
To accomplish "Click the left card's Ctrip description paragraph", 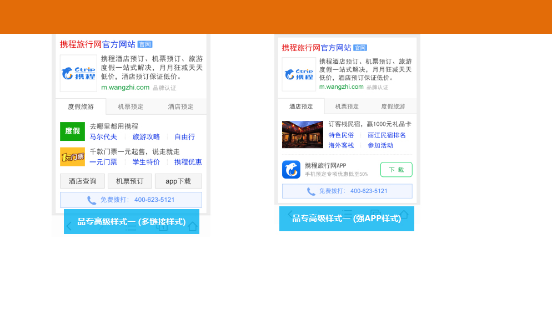I will point(152,68).
